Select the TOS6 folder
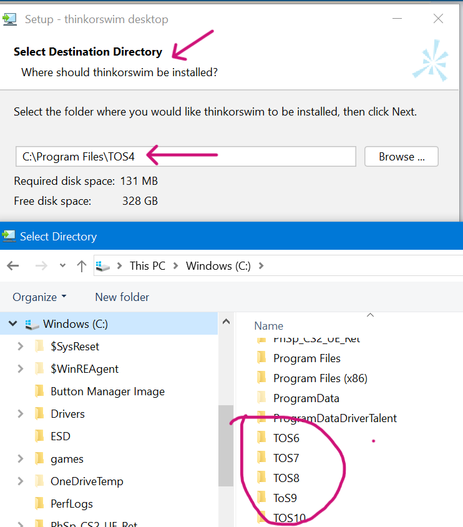 [286, 438]
